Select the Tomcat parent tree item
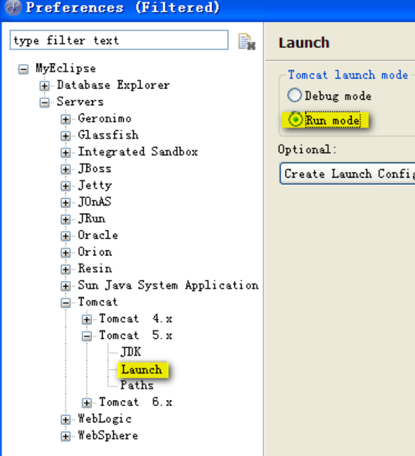This screenshot has height=456, width=415. pos(98,302)
